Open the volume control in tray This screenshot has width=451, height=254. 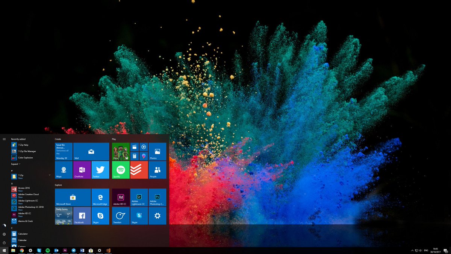click(421, 250)
